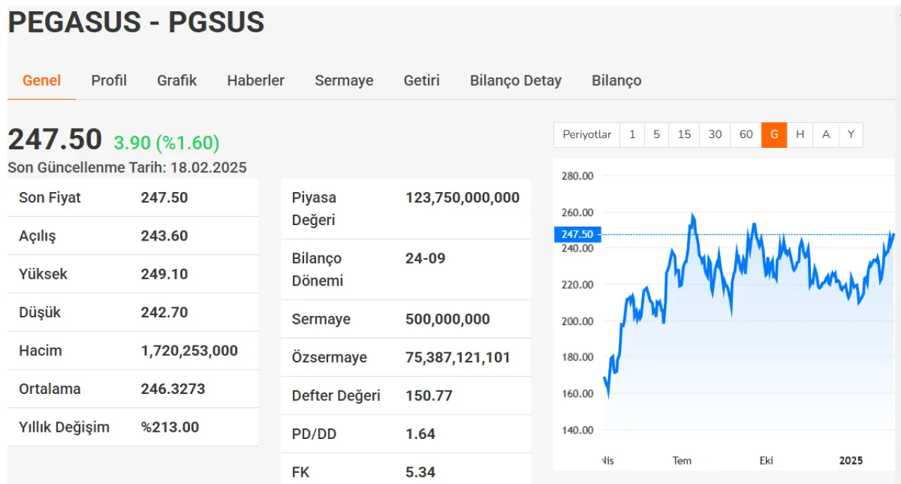The width and height of the screenshot is (901, 484).
Task: Click the 140.00 chart axis label
Action: click(x=577, y=430)
